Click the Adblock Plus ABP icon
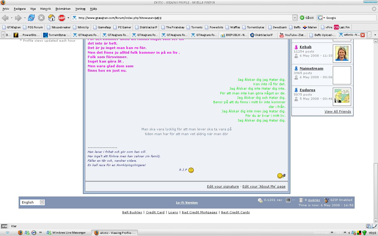 click(x=62, y=18)
